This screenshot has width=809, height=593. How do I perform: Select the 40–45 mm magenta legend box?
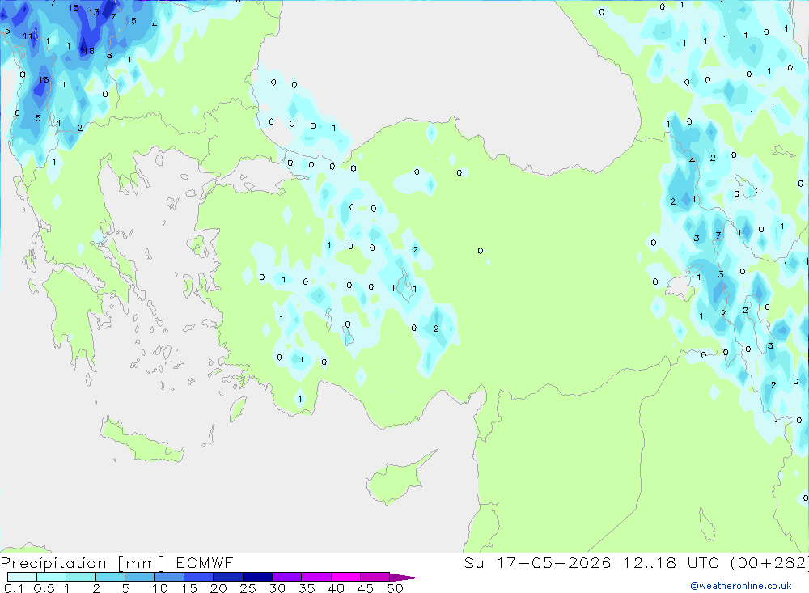pyautogui.click(x=345, y=577)
